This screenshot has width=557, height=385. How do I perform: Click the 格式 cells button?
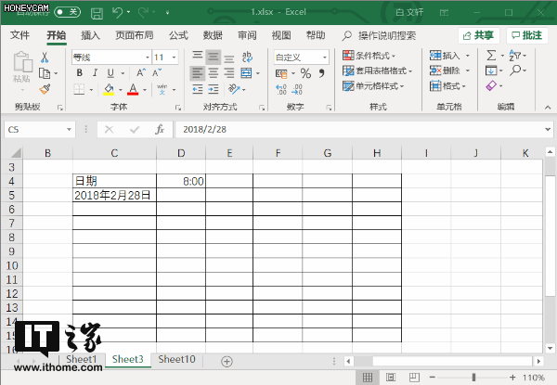[447, 86]
